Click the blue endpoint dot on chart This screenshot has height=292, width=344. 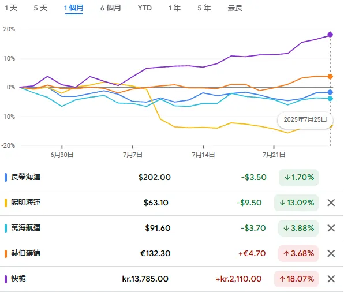[330, 92]
